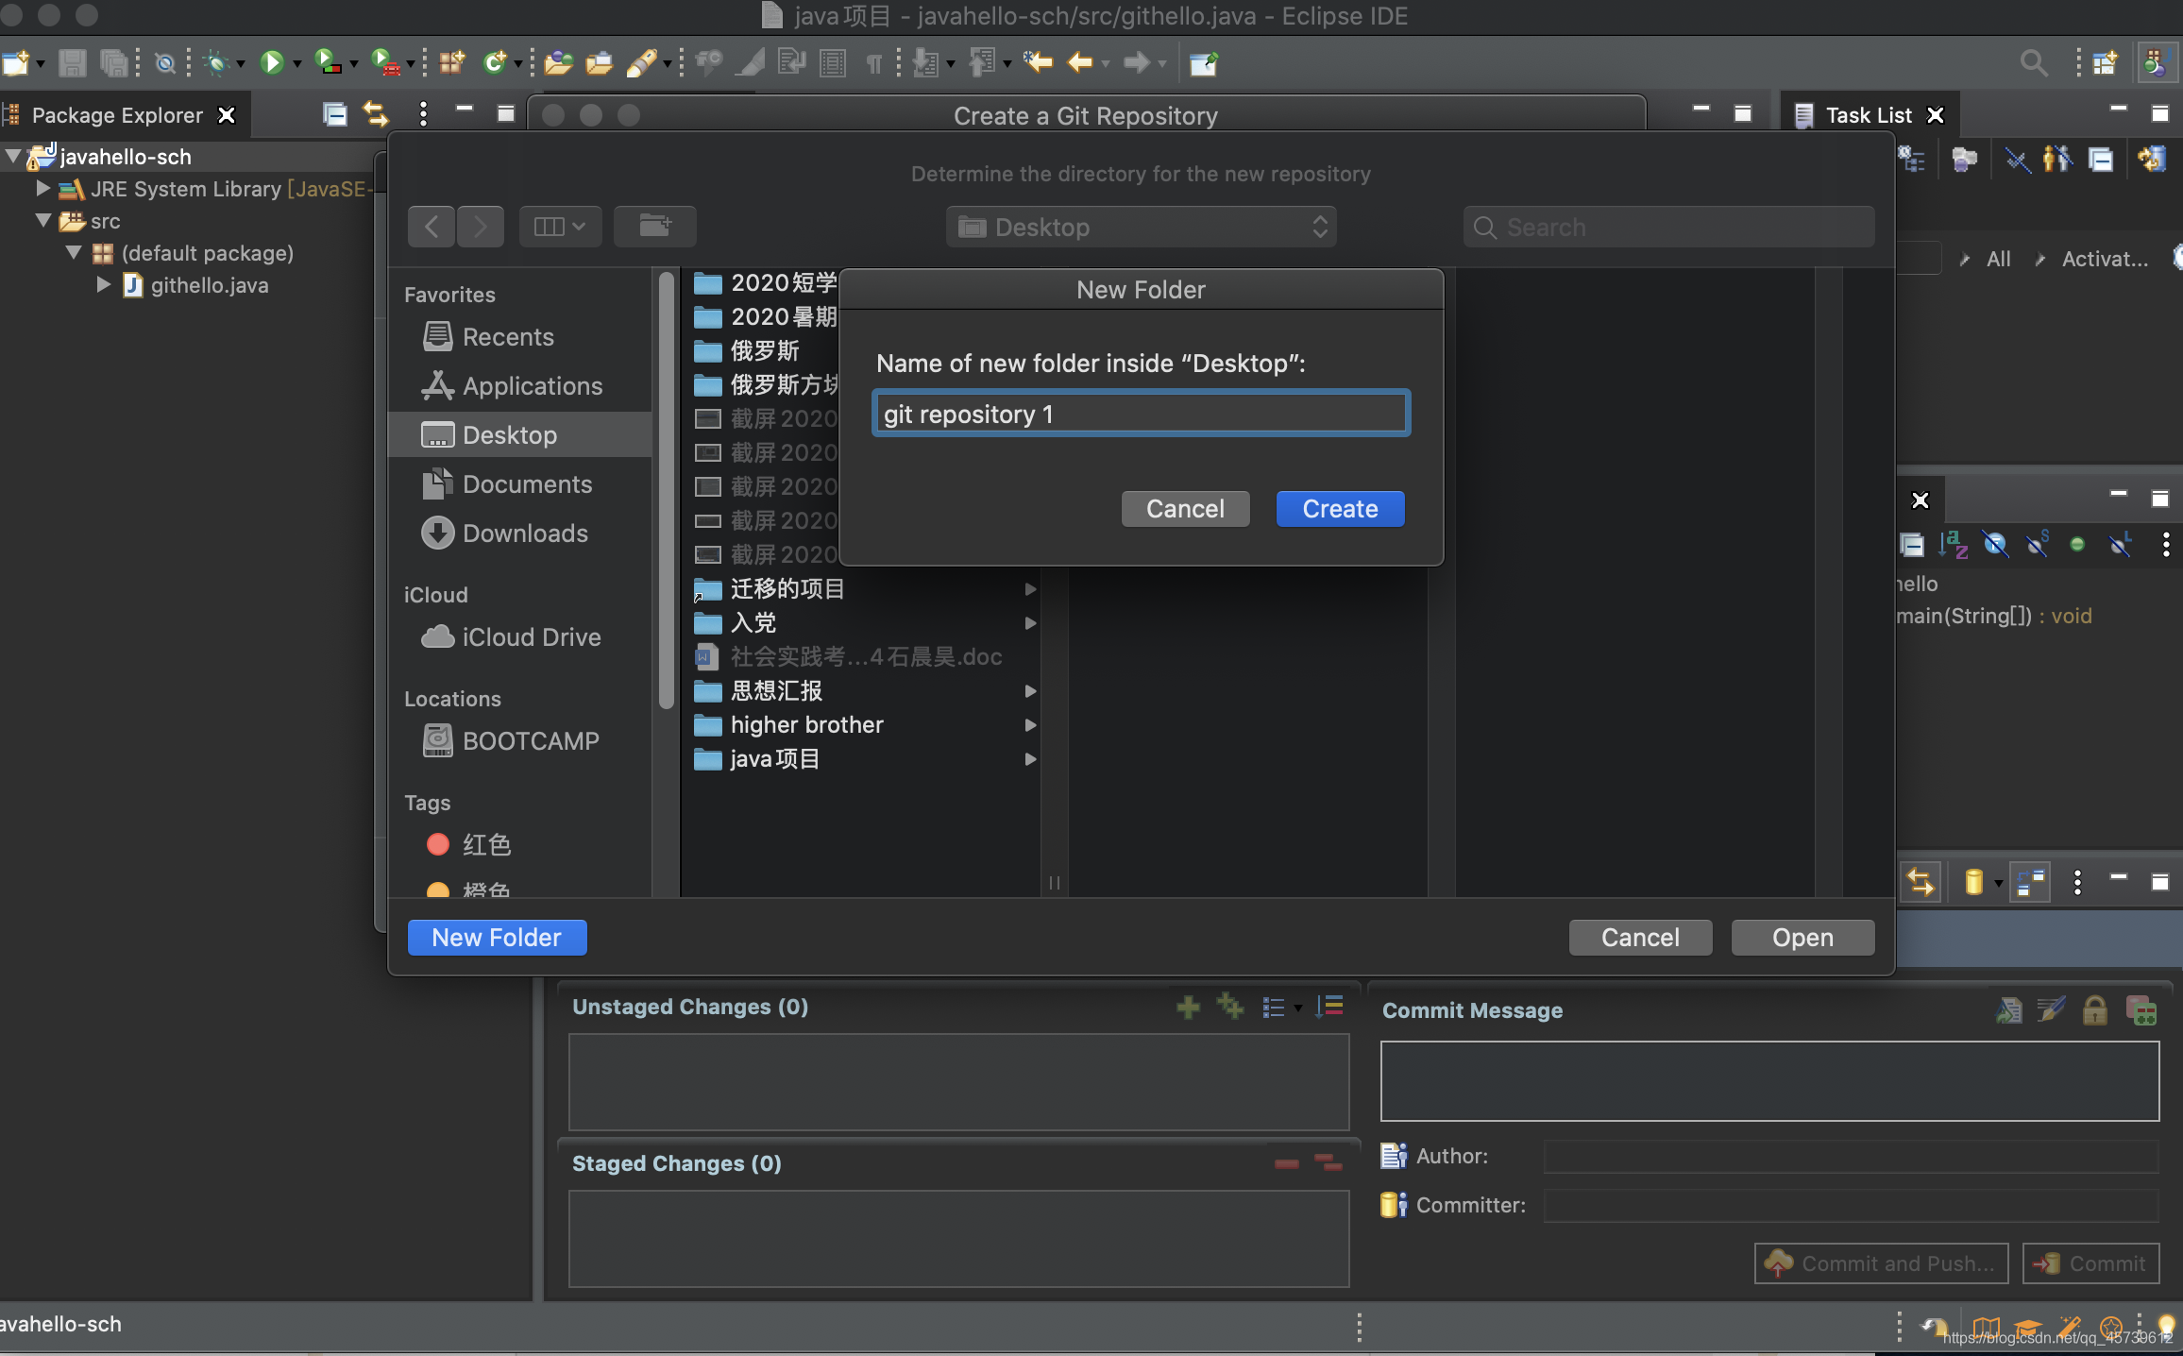Click the Commit and Push button
The height and width of the screenshot is (1356, 2183).
click(x=1875, y=1263)
